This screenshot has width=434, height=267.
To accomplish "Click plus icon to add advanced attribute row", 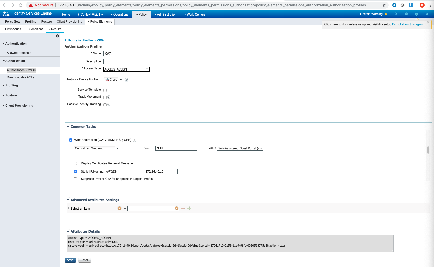I will coord(189,208).
